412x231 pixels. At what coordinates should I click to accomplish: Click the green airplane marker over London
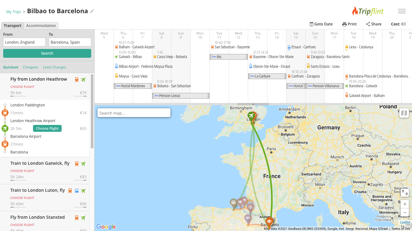[x=250, y=116]
